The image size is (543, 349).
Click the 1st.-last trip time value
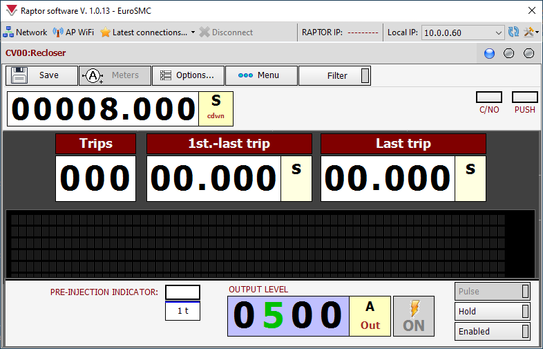point(213,178)
